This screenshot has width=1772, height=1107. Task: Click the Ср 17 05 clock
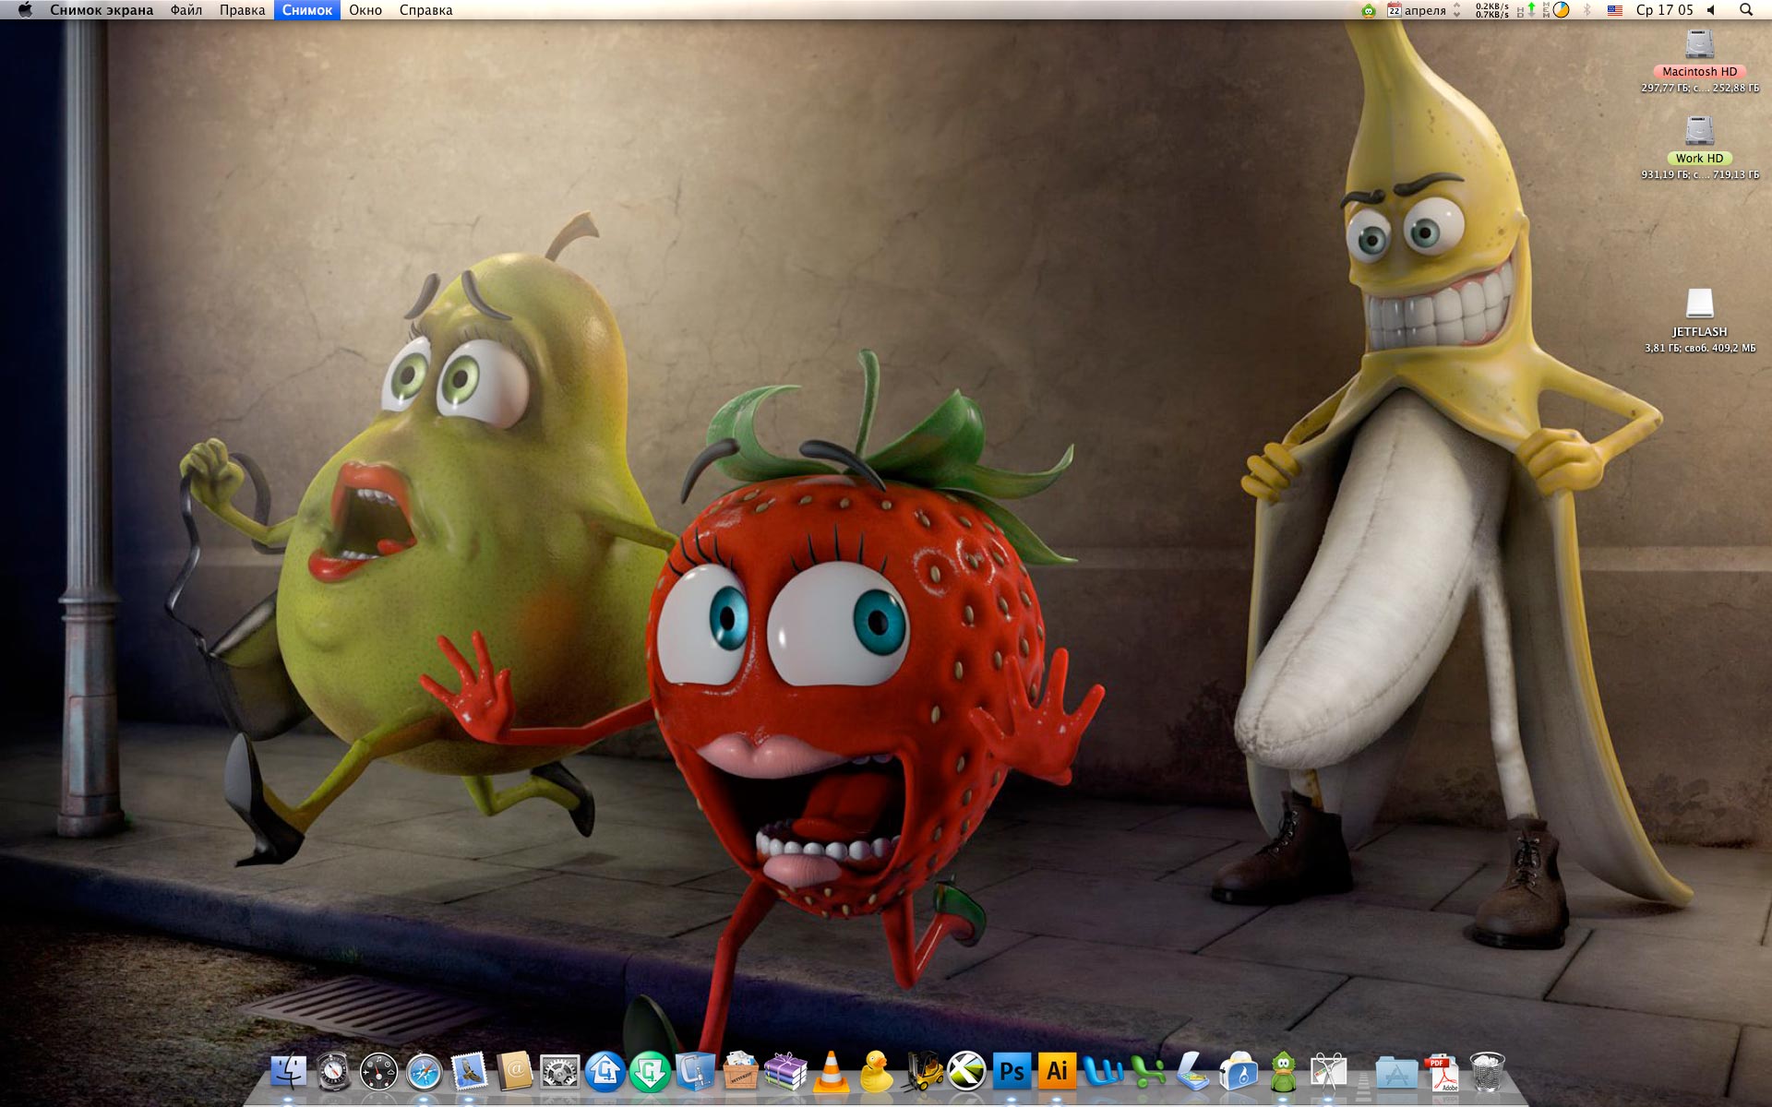[x=1665, y=10]
